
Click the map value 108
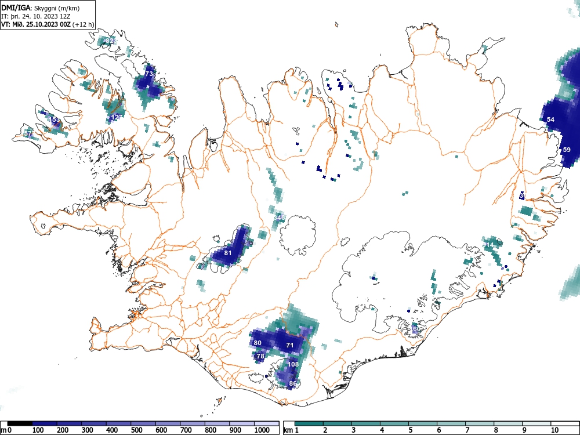pyautogui.click(x=293, y=364)
